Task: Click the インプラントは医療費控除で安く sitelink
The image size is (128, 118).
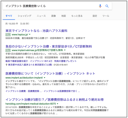Action: pos(62,91)
